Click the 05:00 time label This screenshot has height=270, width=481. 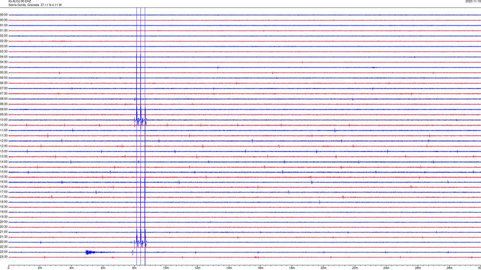point(4,67)
